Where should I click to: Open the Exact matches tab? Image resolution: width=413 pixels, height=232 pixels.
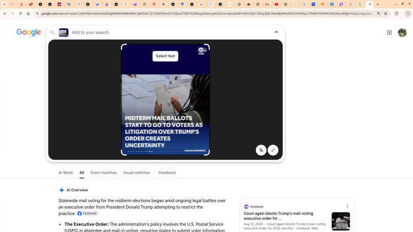coord(104,173)
